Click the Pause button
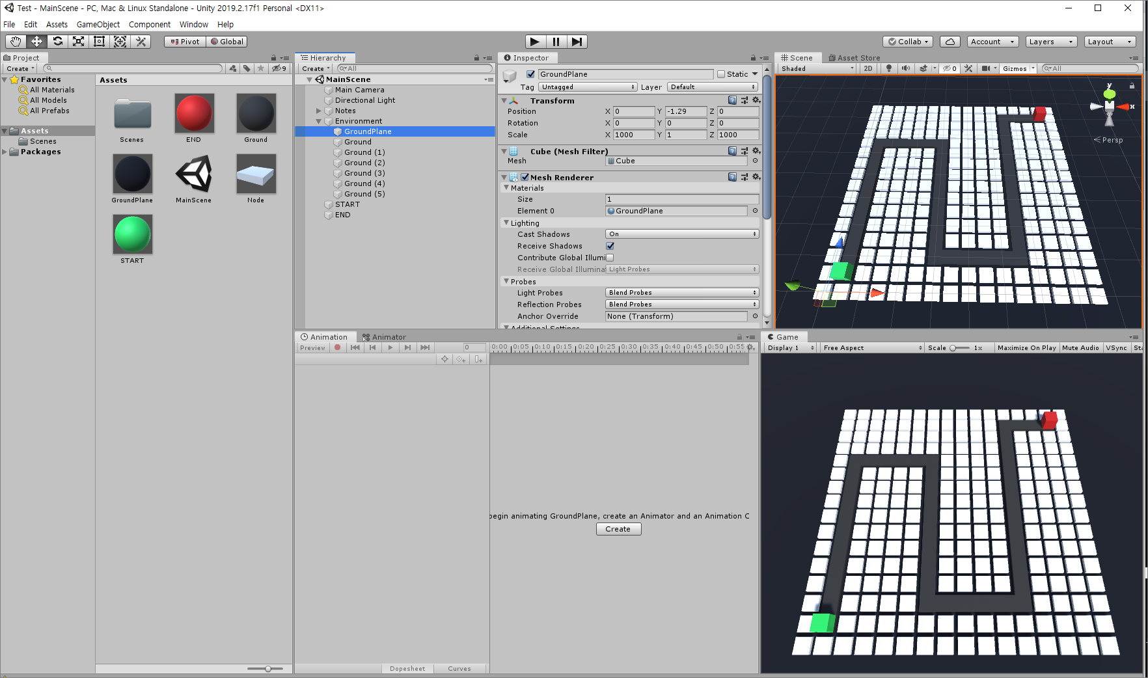The width and height of the screenshot is (1148, 678). click(x=556, y=42)
